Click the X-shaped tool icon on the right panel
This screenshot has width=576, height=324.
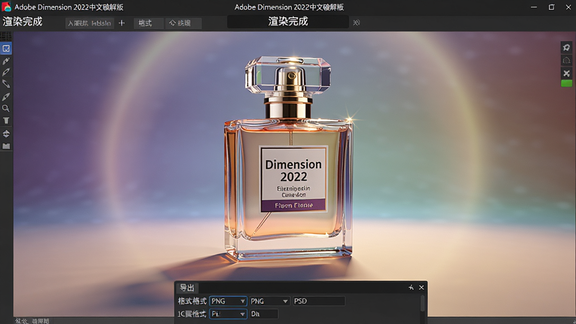(x=566, y=74)
